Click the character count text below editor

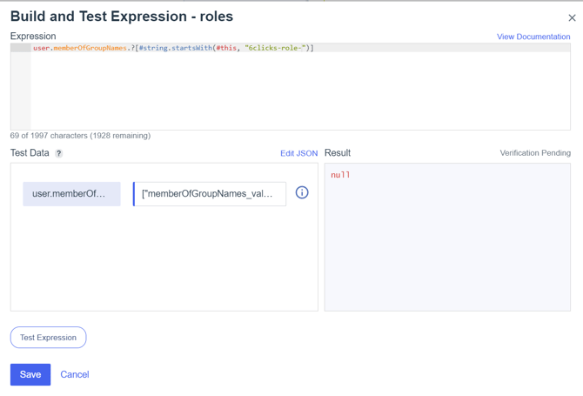(80, 136)
